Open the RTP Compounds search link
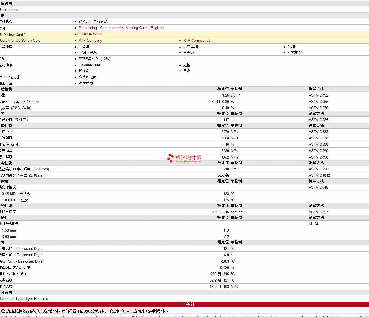 click(x=197, y=41)
